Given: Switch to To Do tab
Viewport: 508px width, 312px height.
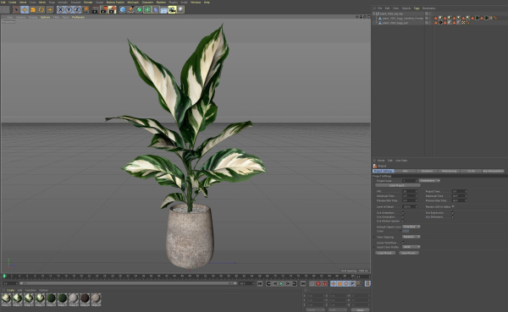Looking at the screenshot, I should pyautogui.click(x=471, y=171).
